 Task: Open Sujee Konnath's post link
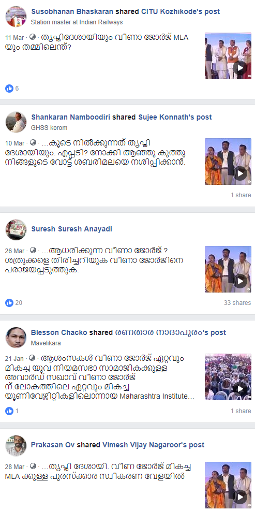175,118
